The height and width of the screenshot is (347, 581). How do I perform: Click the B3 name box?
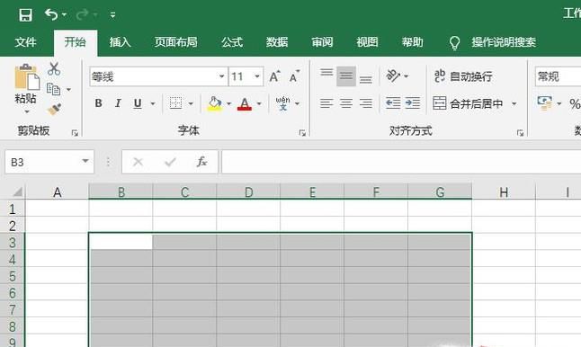coord(42,162)
